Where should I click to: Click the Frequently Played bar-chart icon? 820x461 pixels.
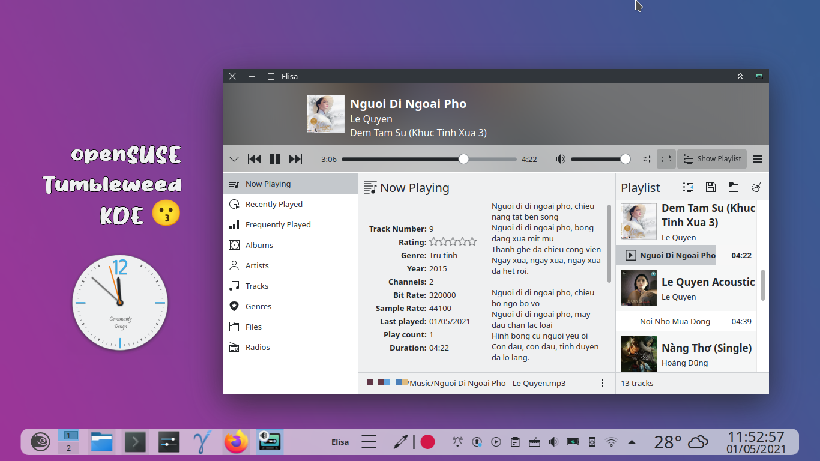(x=234, y=224)
